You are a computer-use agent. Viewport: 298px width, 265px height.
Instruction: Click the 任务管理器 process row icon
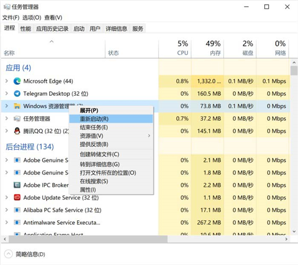point(17,119)
